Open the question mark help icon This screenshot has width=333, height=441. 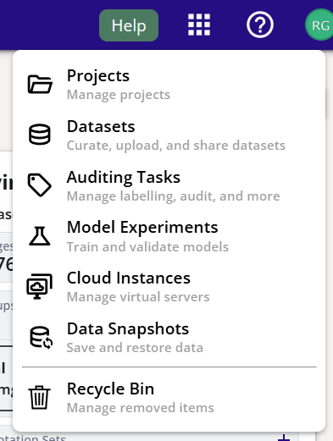tap(260, 25)
